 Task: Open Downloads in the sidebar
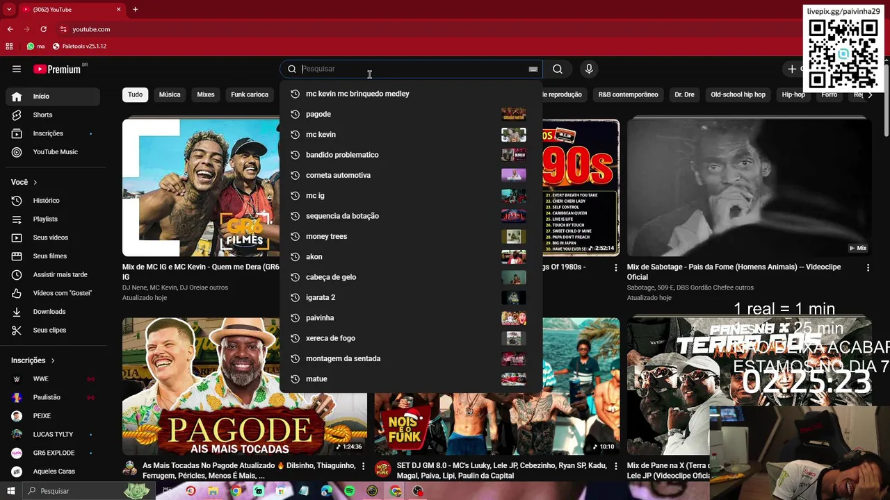(x=53, y=312)
